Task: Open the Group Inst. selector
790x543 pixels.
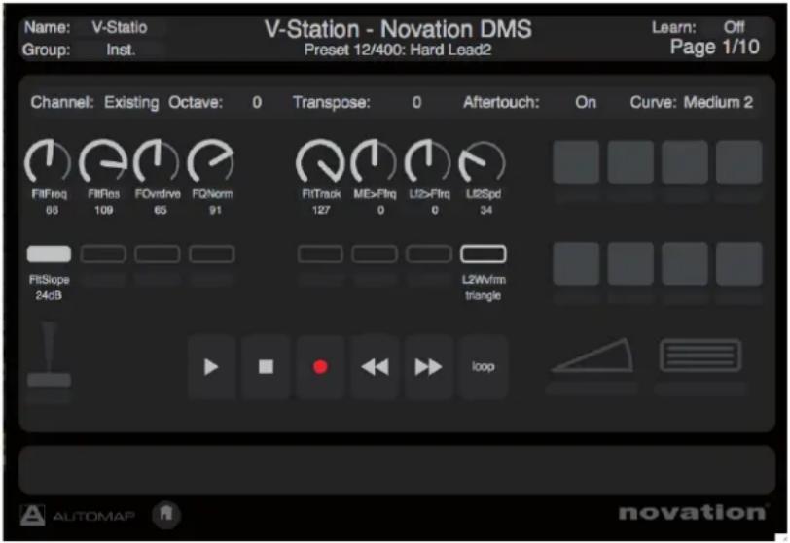Action: coord(121,50)
